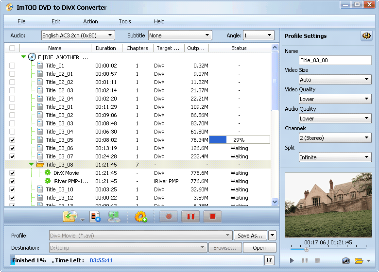The width and height of the screenshot is (379, 272).
Task: Open the Channels dropdown
Action: tap(335, 137)
